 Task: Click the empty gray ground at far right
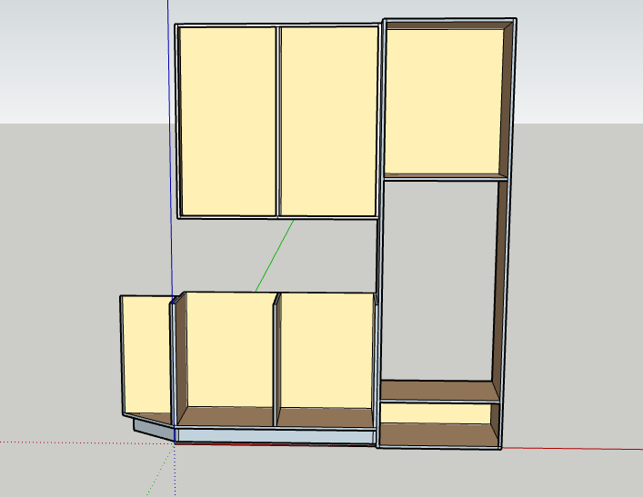[x=582, y=273]
